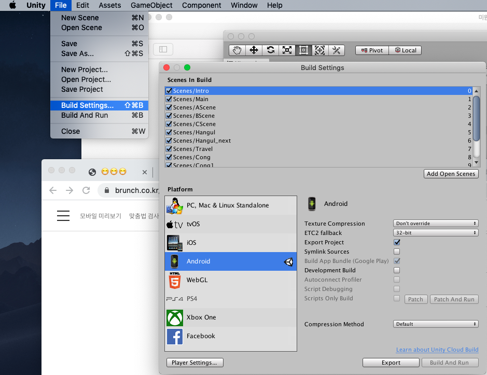
Task: Click the sidebar toggle icon behind Build Settings
Action: click(163, 49)
